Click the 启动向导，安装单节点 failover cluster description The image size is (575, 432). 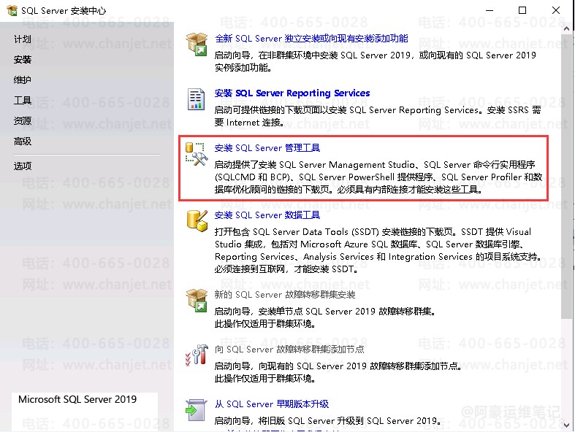click(x=325, y=317)
